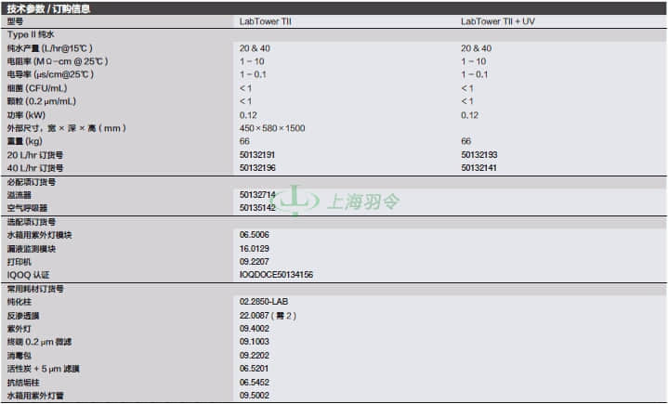Viewport: 668px width, 404px height.
Task: Click the 抗结垢柱 part number 06.5452
Action: coord(255,383)
